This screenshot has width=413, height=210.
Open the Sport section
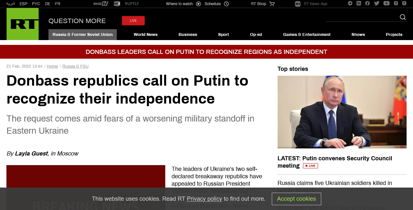click(x=224, y=35)
